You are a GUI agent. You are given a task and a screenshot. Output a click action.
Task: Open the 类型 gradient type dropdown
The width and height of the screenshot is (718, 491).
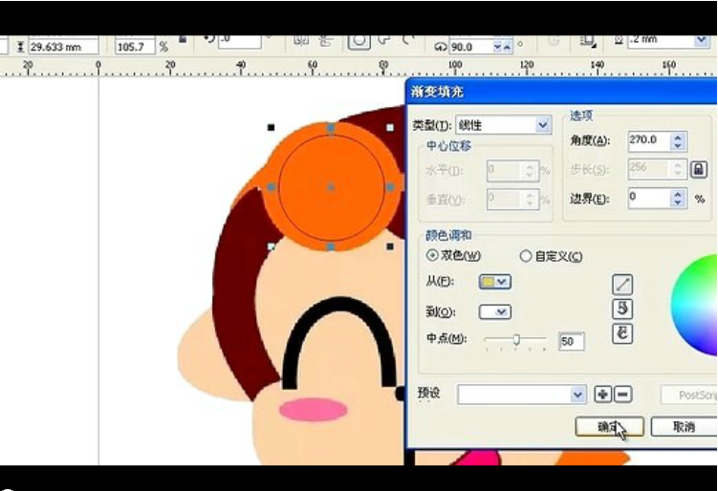(x=543, y=125)
